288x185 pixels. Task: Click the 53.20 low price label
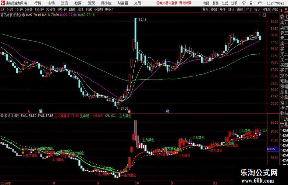124,108
